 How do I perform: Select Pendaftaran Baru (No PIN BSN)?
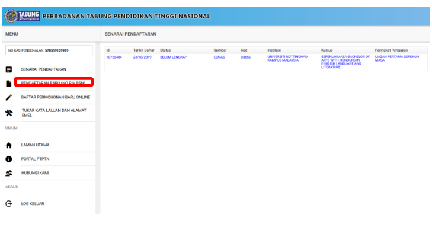click(x=53, y=83)
